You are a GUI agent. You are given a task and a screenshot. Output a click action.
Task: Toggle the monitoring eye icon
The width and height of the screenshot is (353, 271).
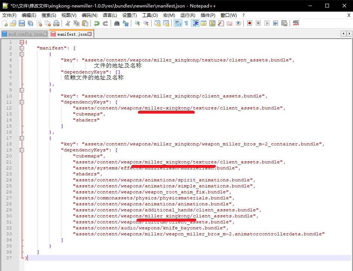(238, 23)
